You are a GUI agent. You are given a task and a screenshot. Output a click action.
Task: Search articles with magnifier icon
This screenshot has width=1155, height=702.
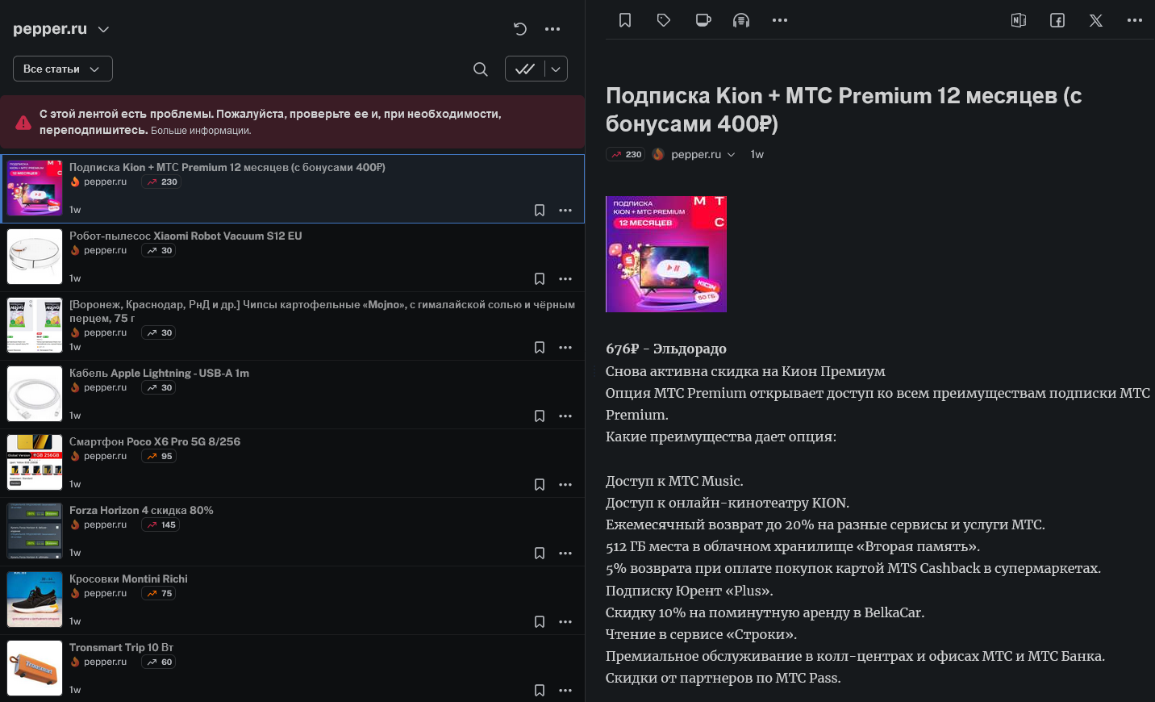pos(481,69)
